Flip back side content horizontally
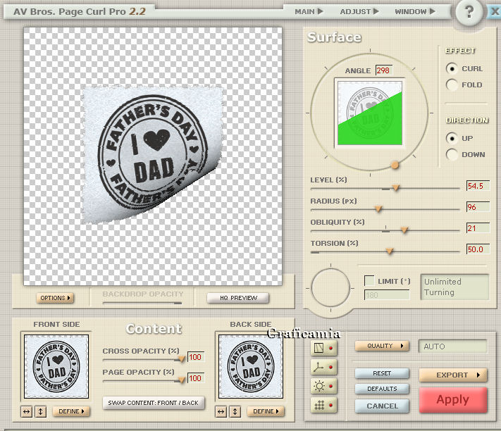 click(221, 411)
